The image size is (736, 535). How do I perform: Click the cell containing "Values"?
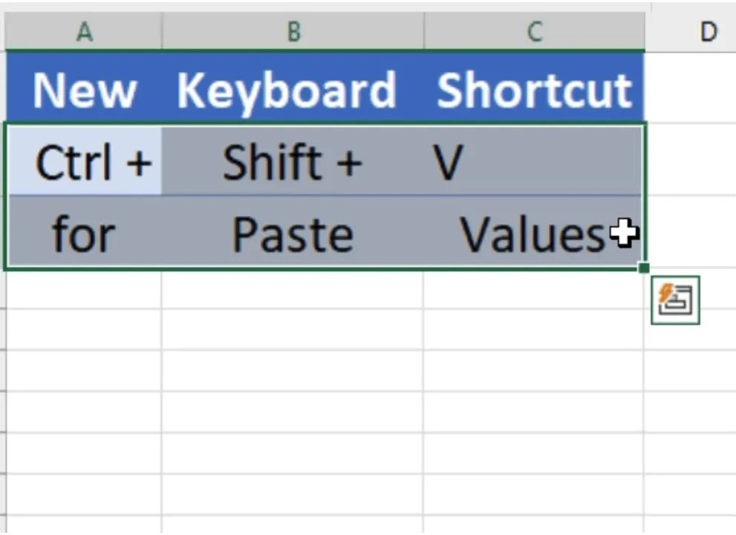(x=534, y=232)
